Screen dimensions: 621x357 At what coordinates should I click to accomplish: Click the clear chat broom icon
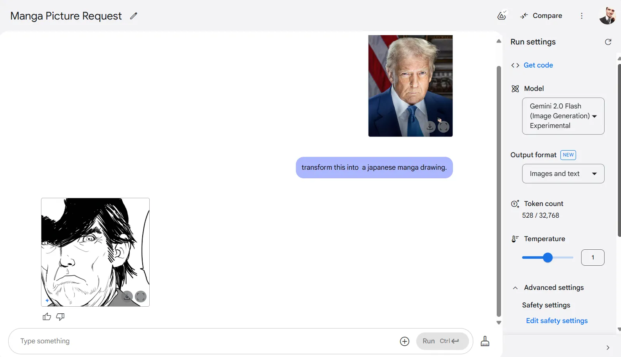tap(485, 341)
